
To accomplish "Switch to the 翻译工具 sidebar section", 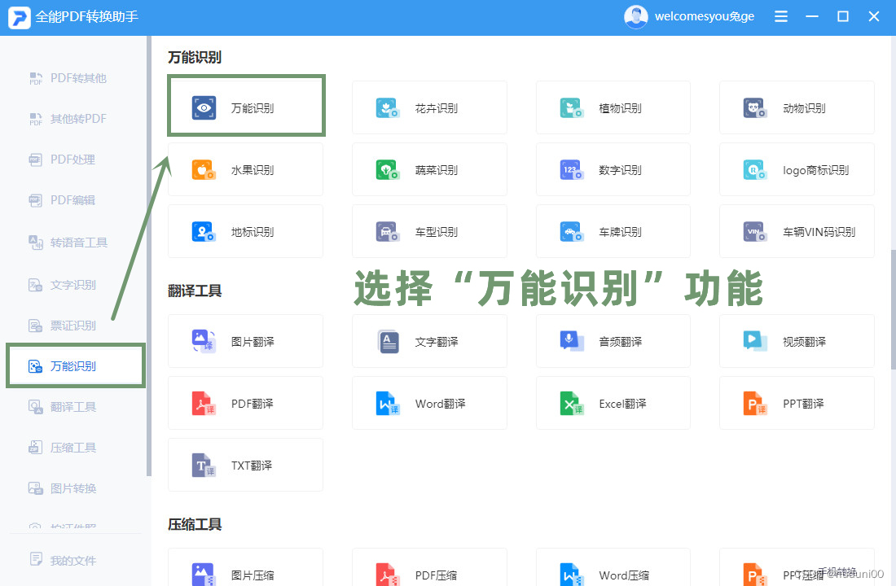I will [75, 406].
